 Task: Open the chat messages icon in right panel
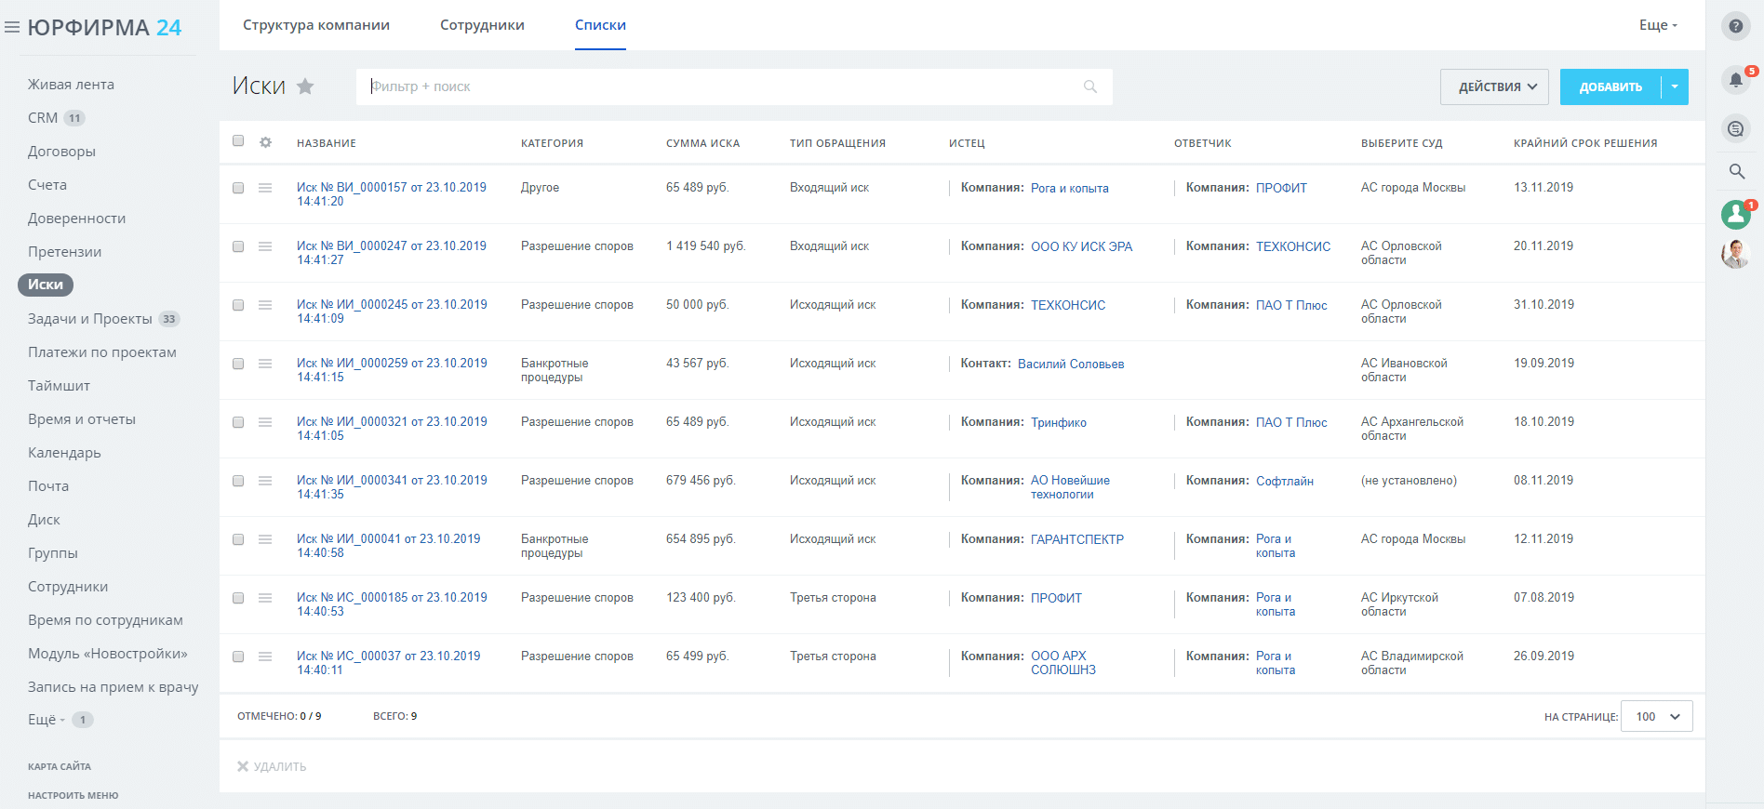click(x=1735, y=128)
